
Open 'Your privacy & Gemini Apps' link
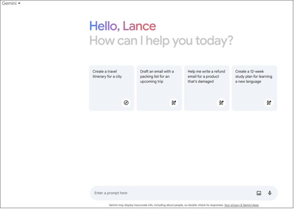pyautogui.click(x=242, y=205)
